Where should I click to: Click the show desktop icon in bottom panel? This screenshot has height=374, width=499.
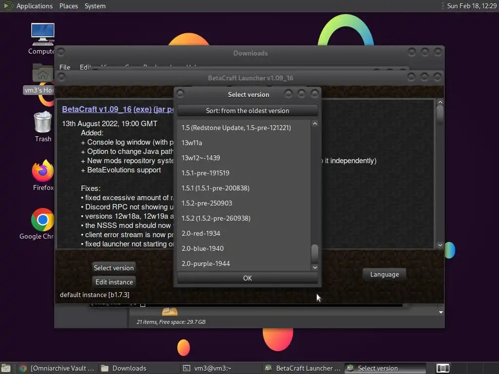tap(5, 368)
